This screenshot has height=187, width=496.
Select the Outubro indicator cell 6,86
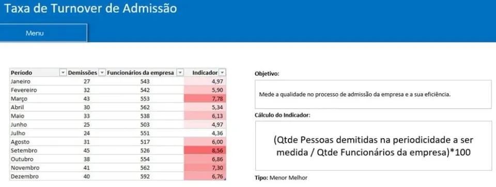click(x=205, y=159)
